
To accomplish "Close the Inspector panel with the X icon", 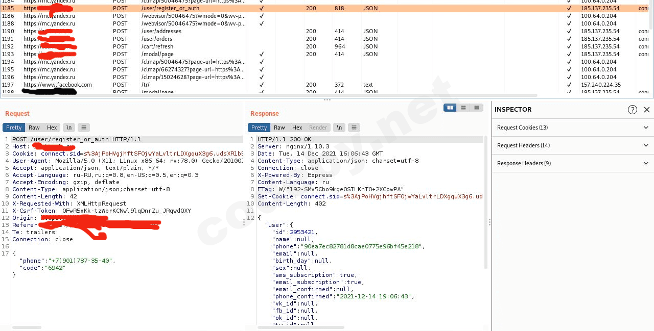I will pyautogui.click(x=647, y=110).
